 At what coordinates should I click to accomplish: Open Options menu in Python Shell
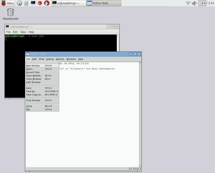60,59
